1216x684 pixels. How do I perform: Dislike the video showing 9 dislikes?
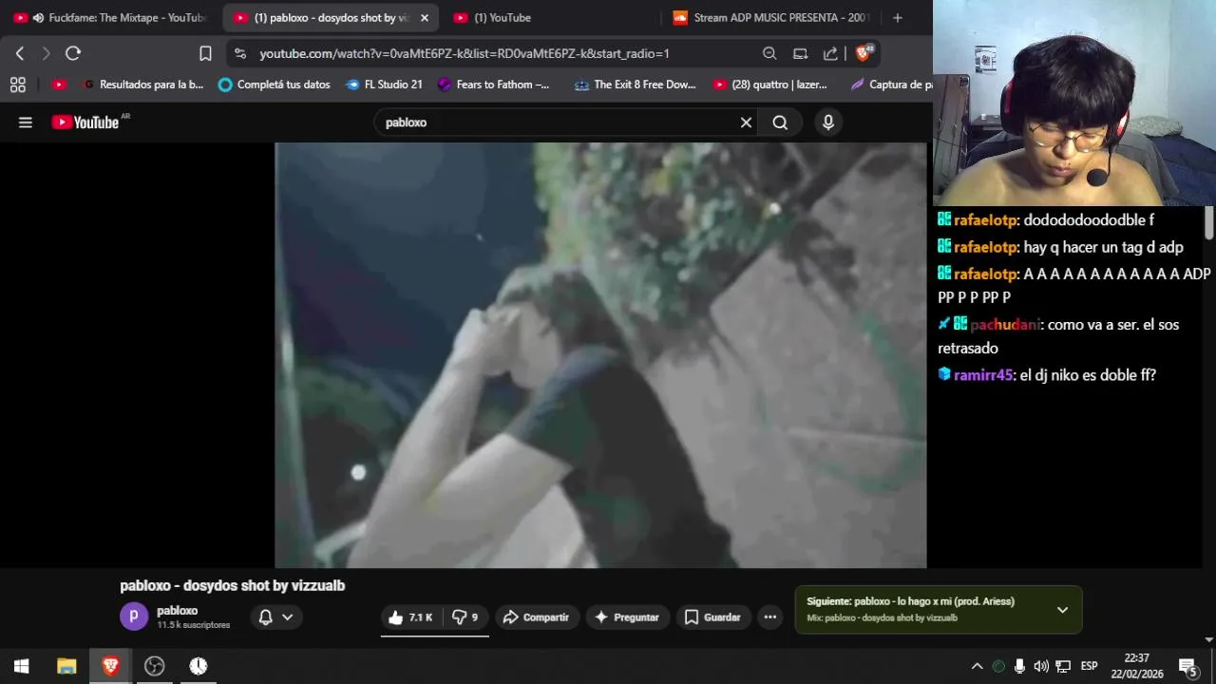[465, 617]
